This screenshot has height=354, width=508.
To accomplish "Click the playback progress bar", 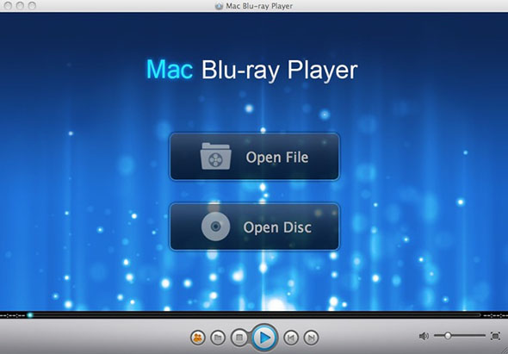I will [x=254, y=314].
